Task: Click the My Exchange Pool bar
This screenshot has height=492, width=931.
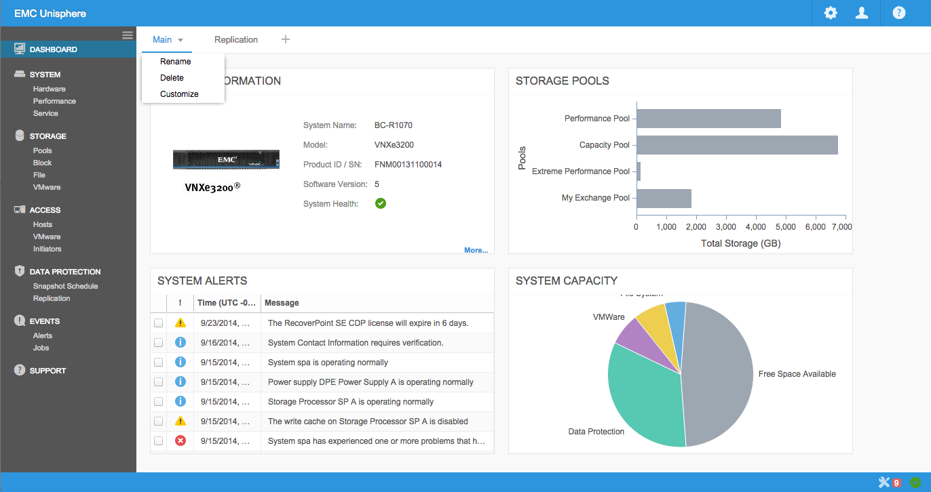Action: tap(664, 199)
